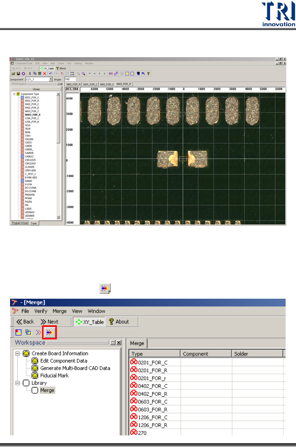
Task: Open the Window menu in Merge window
Action: [96, 311]
